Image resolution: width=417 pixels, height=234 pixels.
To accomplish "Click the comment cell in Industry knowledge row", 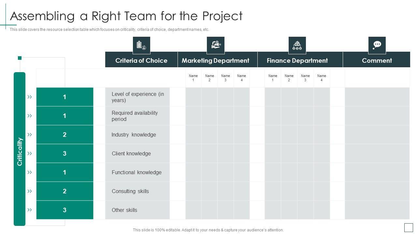I will 377,135.
